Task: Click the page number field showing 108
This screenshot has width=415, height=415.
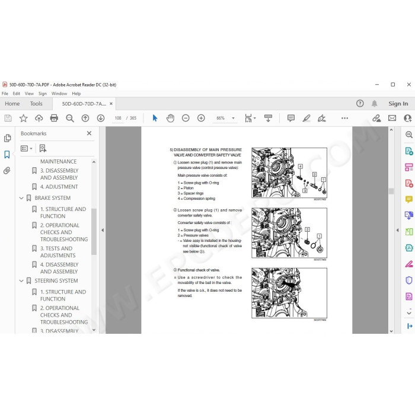Action: (x=118, y=118)
